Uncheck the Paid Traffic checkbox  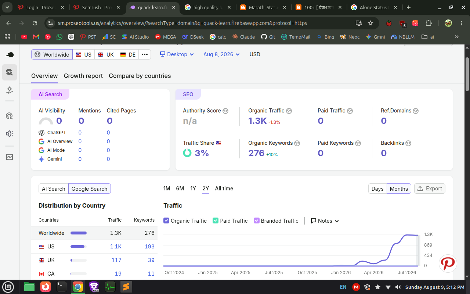pyautogui.click(x=216, y=220)
